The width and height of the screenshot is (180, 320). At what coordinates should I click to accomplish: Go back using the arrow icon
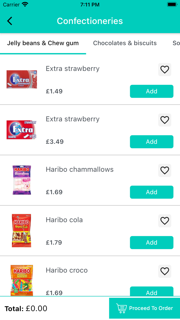pyautogui.click(x=10, y=21)
